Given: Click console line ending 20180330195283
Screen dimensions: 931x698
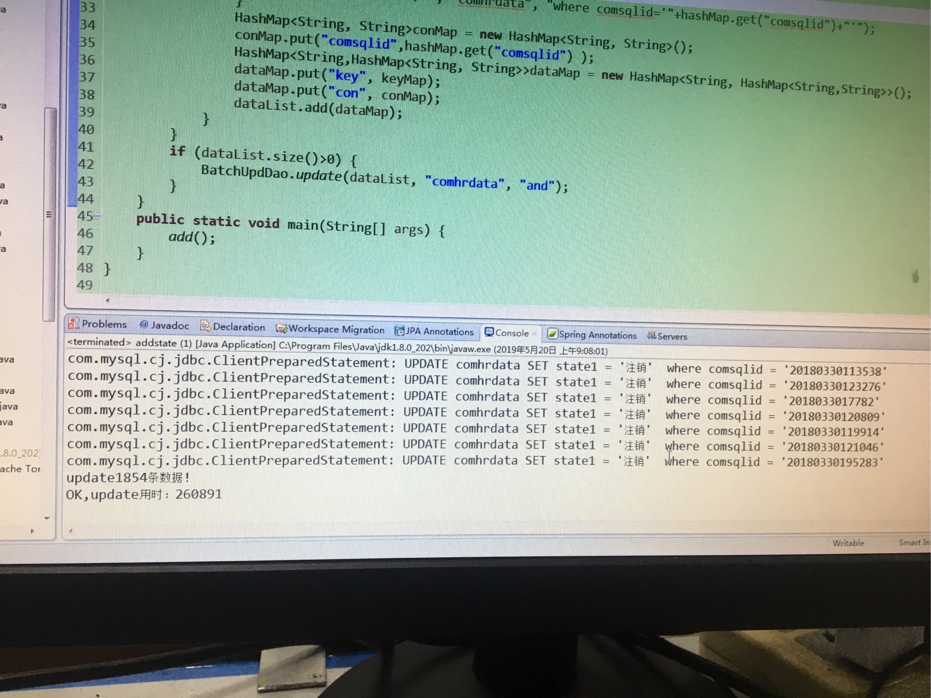Looking at the screenshot, I should (474, 461).
